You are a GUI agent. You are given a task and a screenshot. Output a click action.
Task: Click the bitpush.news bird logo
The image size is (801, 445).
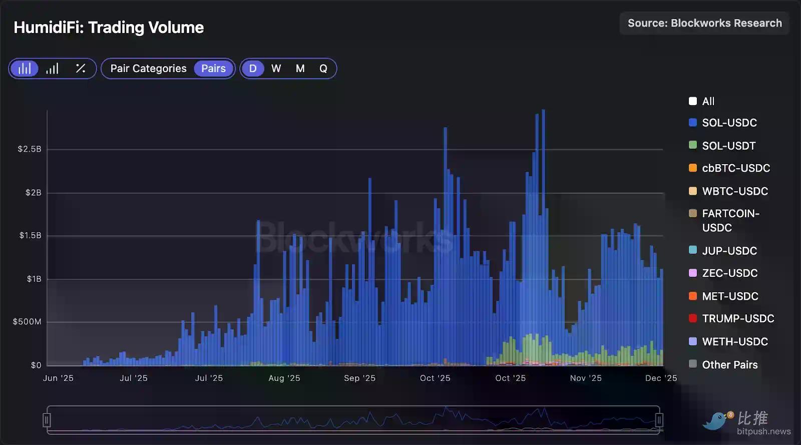[718, 420]
